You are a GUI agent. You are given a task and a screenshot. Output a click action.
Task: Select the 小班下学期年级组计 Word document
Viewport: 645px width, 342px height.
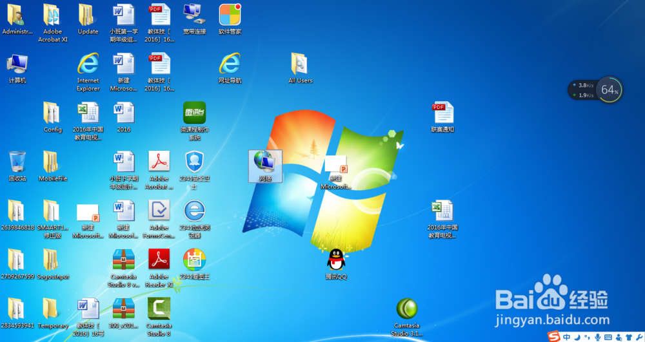coord(123,170)
